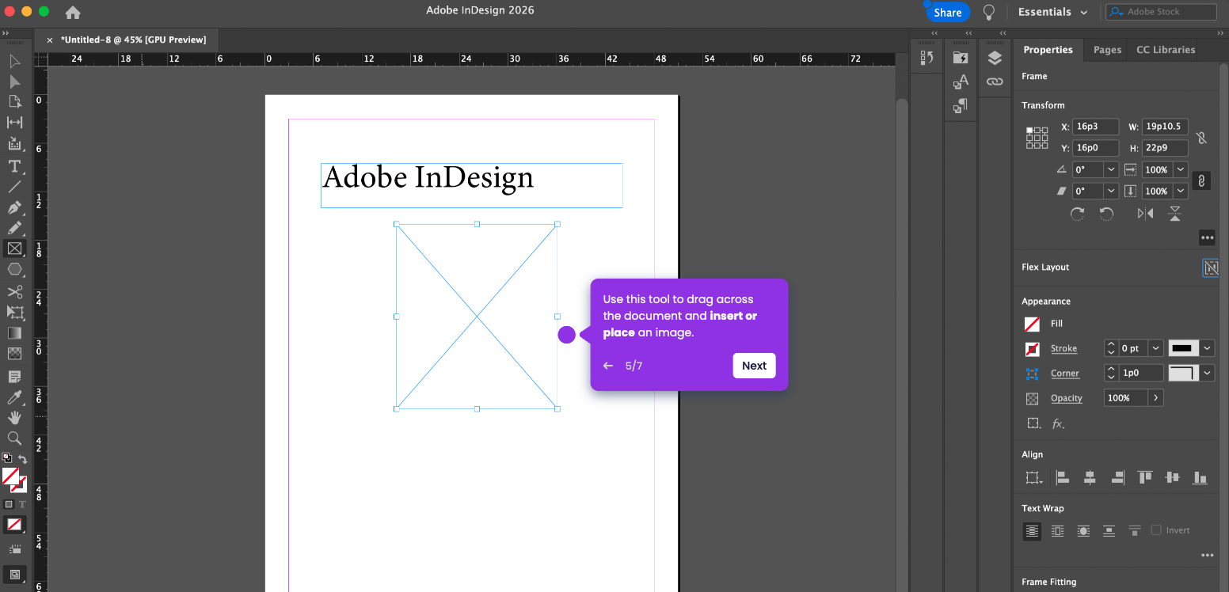The image size is (1229, 592).
Task: Select the Rectangle Frame tool
Action: pyautogui.click(x=14, y=249)
